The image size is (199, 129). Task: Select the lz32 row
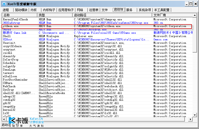[x=97, y=113]
